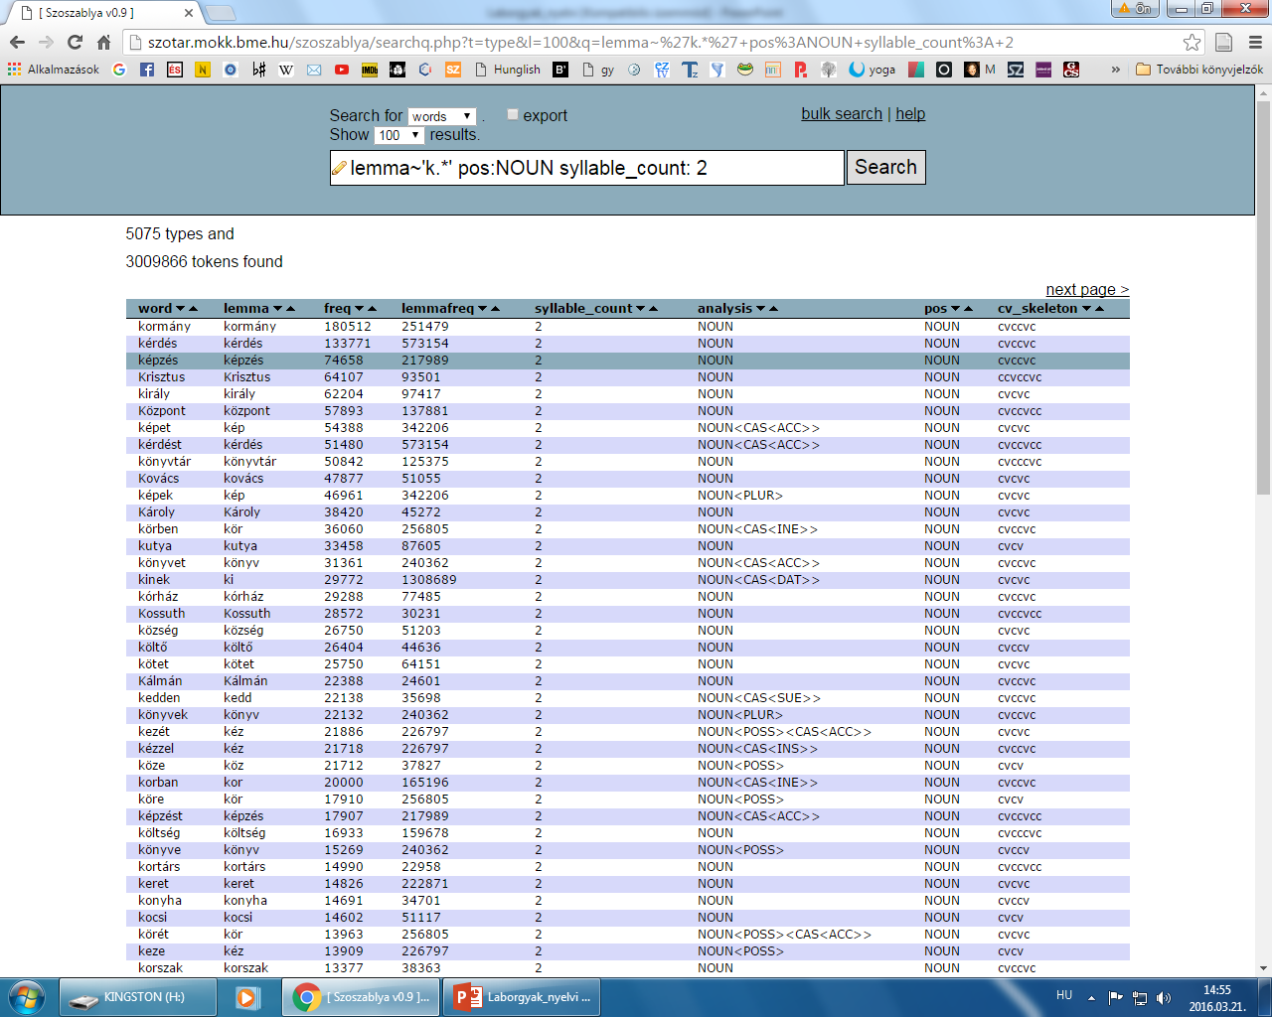The image size is (1272, 1017).
Task: Sort the lemma column descending
Action: [277, 309]
